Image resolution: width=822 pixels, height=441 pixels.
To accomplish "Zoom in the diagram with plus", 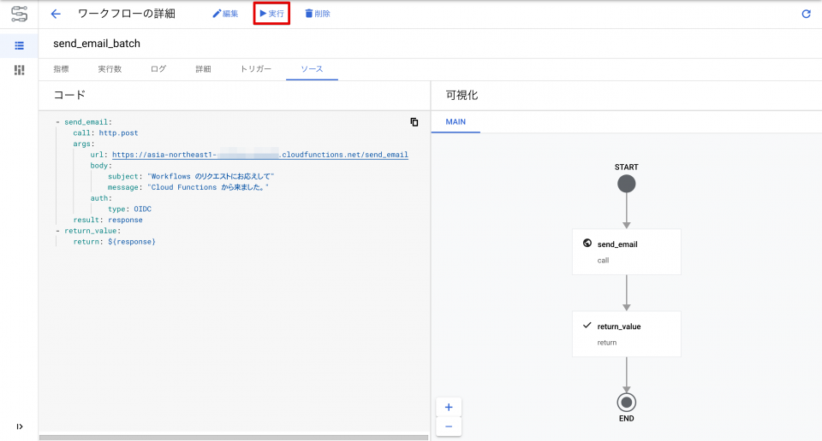I will [449, 407].
